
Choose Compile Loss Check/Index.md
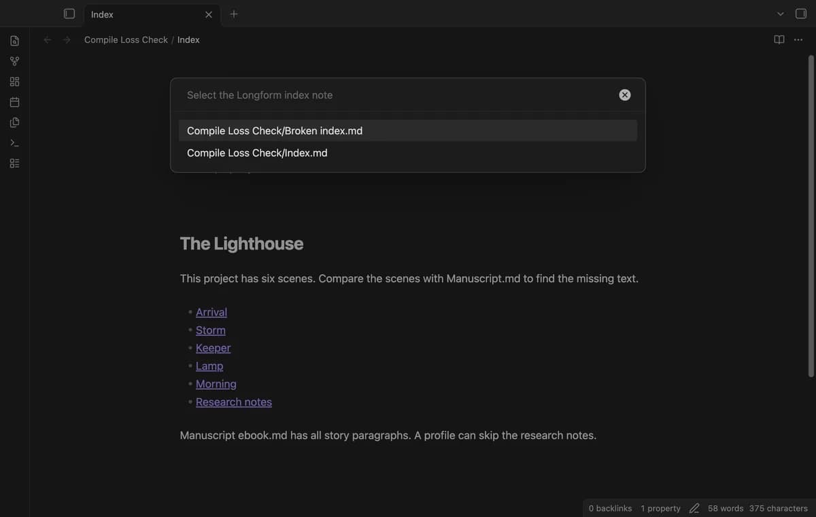408,153
